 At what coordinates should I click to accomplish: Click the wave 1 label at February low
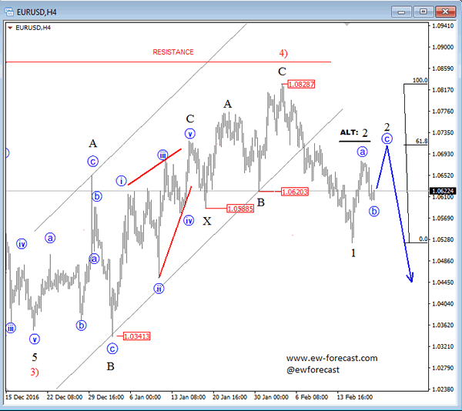coord(353,253)
